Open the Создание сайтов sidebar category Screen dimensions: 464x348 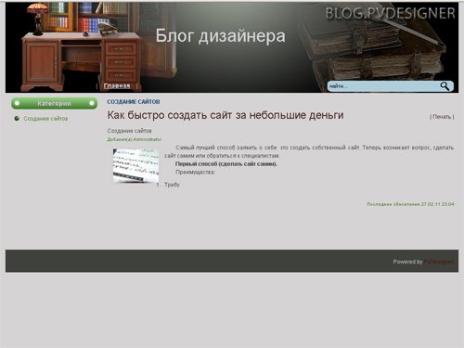point(45,119)
